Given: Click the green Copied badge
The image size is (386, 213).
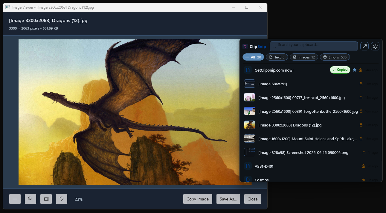Looking at the screenshot, I should [340, 70].
